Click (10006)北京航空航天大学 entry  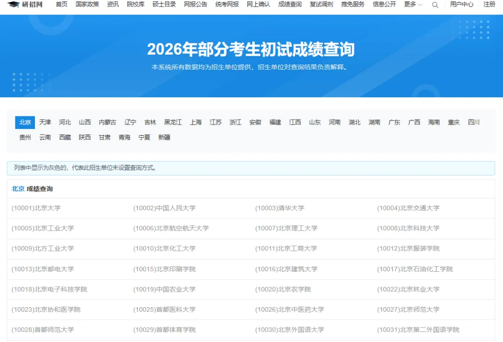(171, 228)
